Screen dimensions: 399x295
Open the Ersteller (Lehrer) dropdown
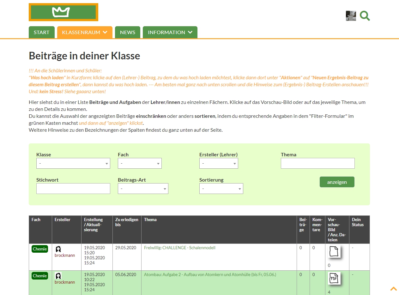click(x=219, y=163)
